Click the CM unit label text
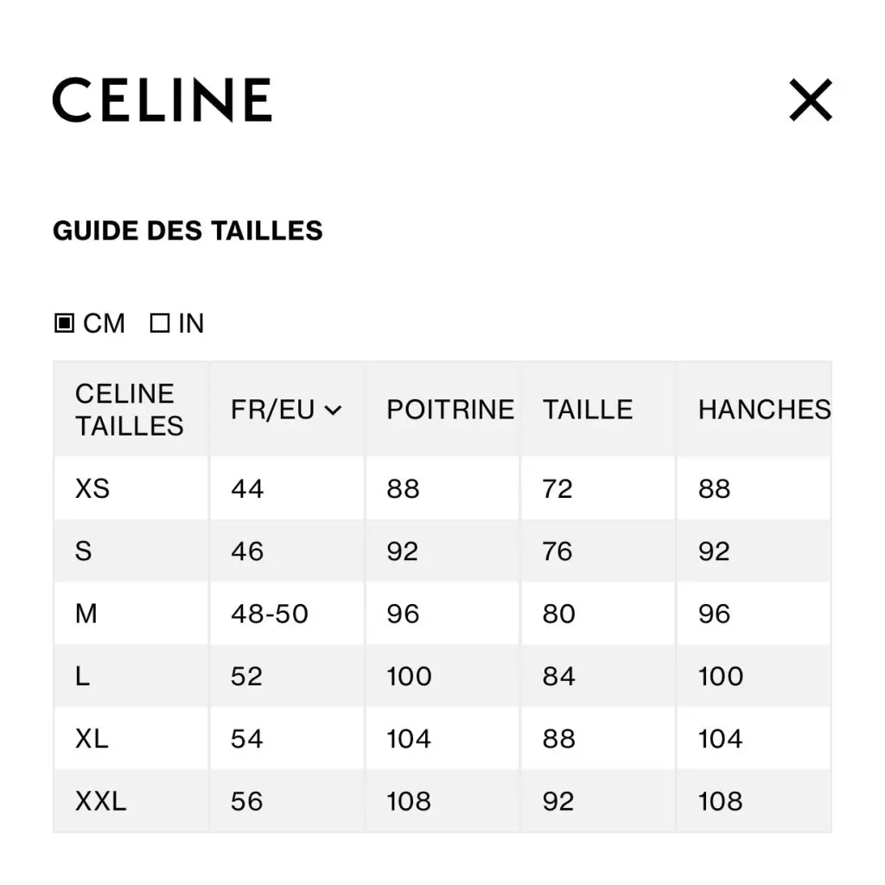This screenshot has width=885, height=885. 104,323
